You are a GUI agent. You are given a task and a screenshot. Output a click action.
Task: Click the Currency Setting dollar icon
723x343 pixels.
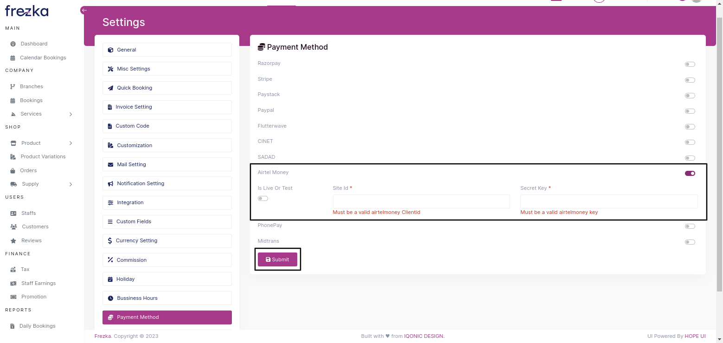[110, 241]
